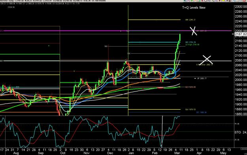Click the 1880.00 price axis label
The height and width of the screenshot is (155, 247).
point(241,109)
